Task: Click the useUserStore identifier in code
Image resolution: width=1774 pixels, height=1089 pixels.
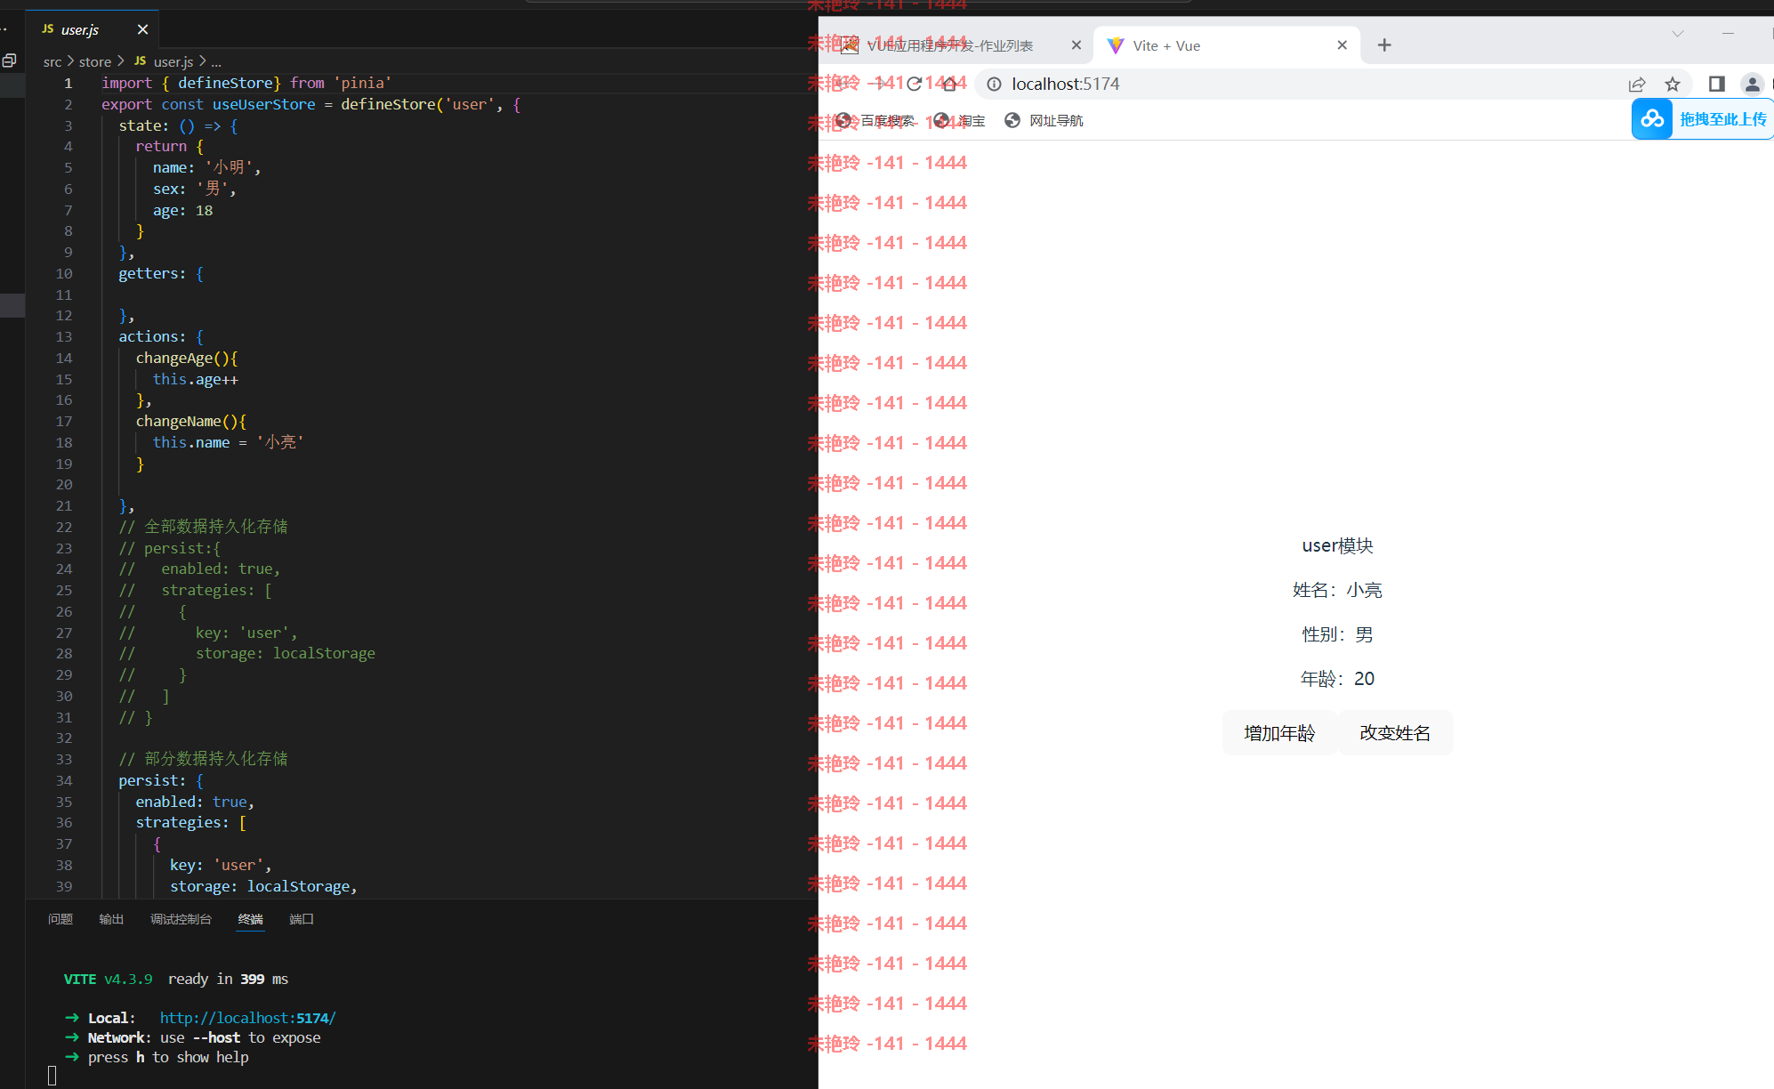Action: pyautogui.click(x=263, y=104)
